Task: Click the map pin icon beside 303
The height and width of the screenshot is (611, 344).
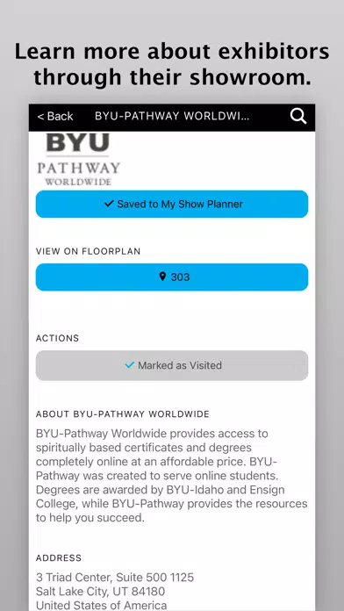Action: click(163, 277)
